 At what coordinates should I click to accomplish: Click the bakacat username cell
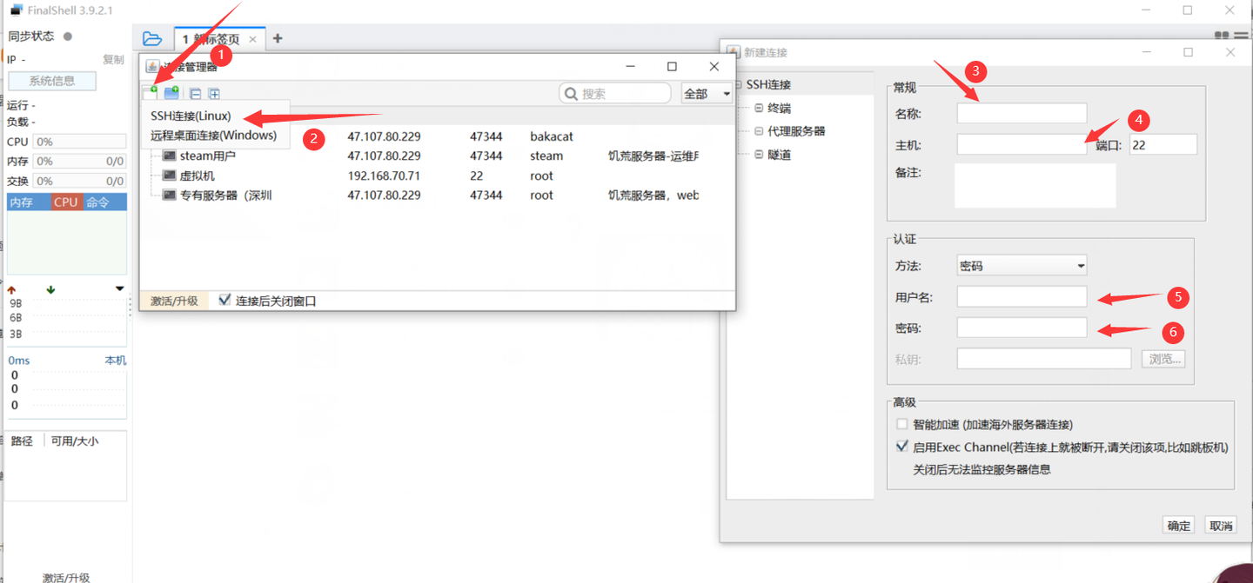click(x=552, y=136)
